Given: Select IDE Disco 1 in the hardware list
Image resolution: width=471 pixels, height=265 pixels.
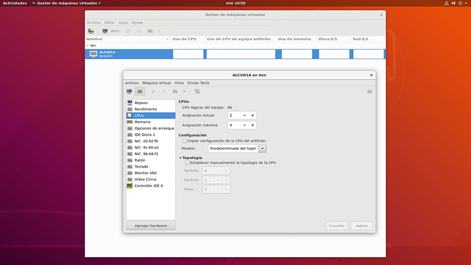Looking at the screenshot, I should [x=151, y=135].
